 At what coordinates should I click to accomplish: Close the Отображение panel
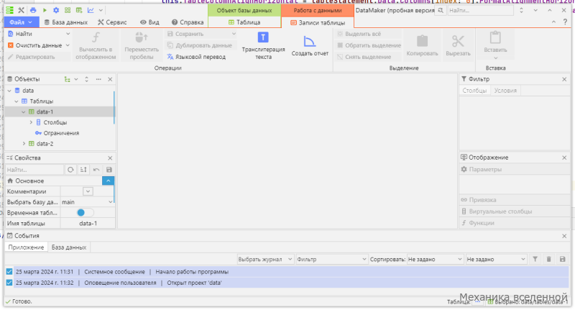point(564,158)
